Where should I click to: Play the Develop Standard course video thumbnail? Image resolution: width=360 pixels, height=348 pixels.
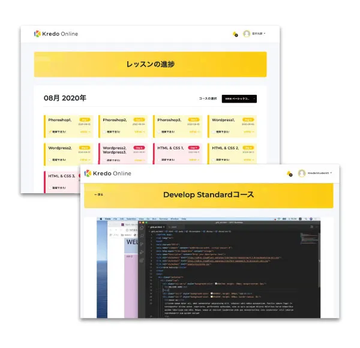point(208,268)
